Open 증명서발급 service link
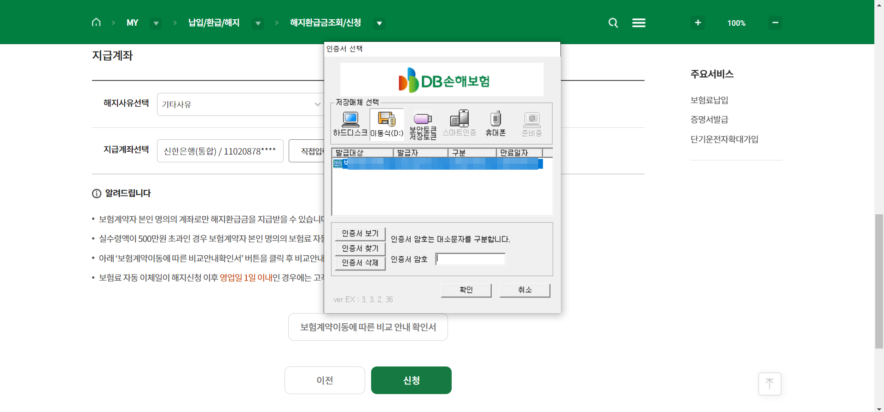Screen dimensions: 884x412 [709, 120]
